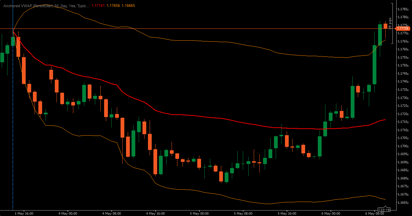The image size is (412, 216).
Task: Click the 1.16700 price axis label
Action: click(x=404, y=194)
